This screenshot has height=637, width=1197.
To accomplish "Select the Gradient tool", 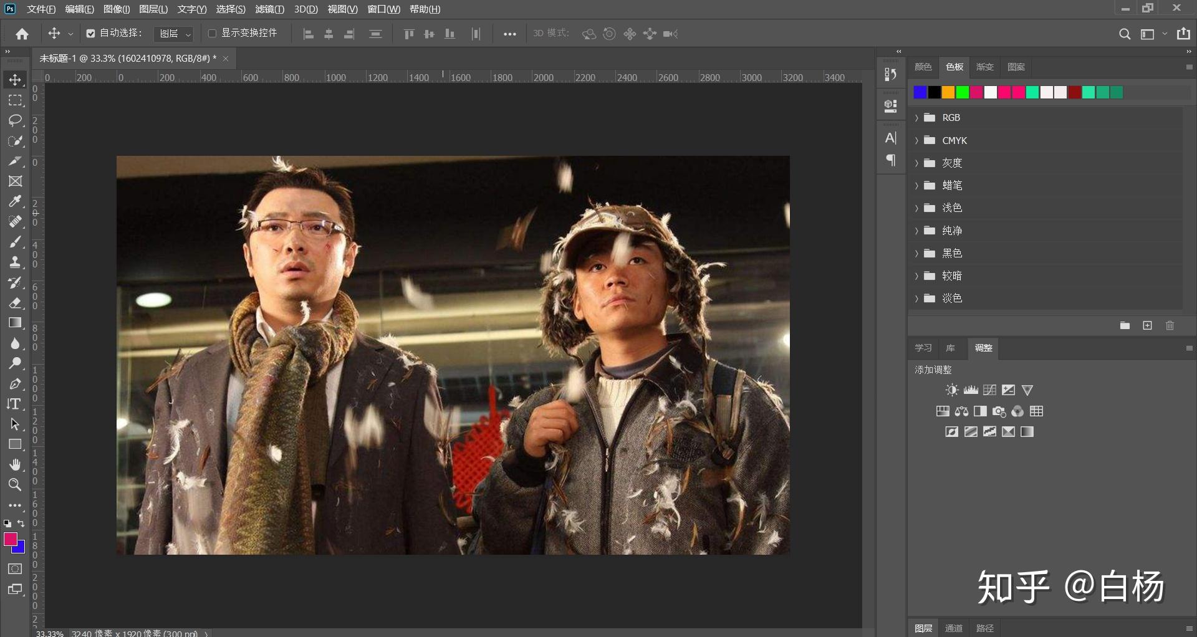I will pyautogui.click(x=16, y=323).
